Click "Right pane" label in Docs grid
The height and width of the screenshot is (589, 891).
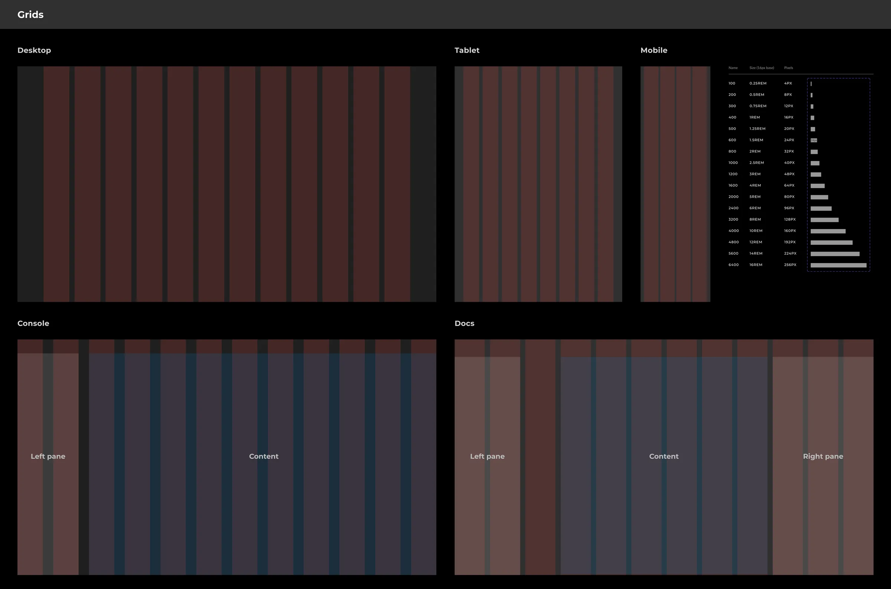823,457
